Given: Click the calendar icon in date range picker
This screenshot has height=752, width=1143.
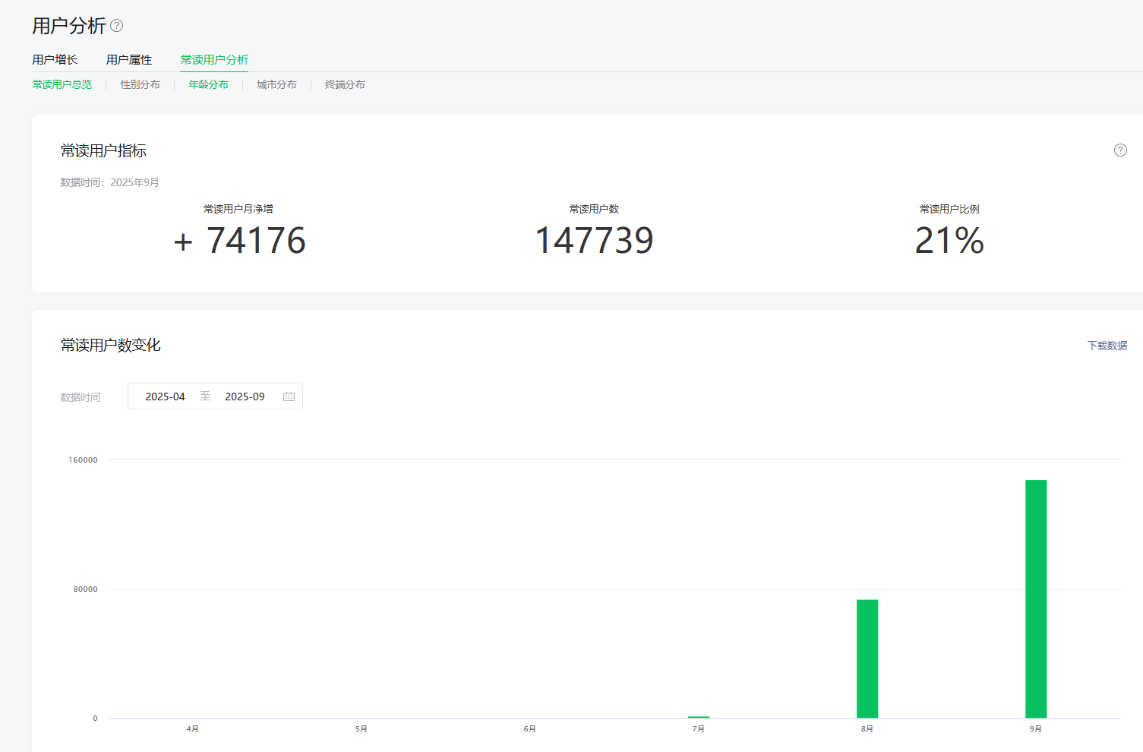Looking at the screenshot, I should click(289, 397).
